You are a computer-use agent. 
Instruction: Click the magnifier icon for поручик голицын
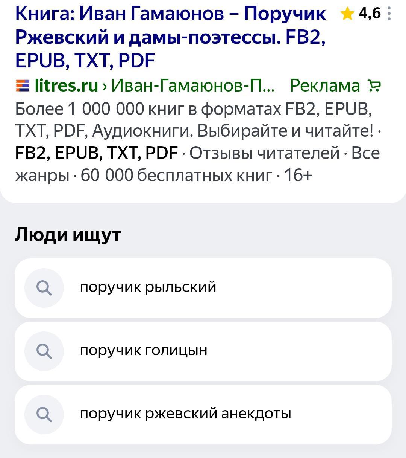(44, 351)
